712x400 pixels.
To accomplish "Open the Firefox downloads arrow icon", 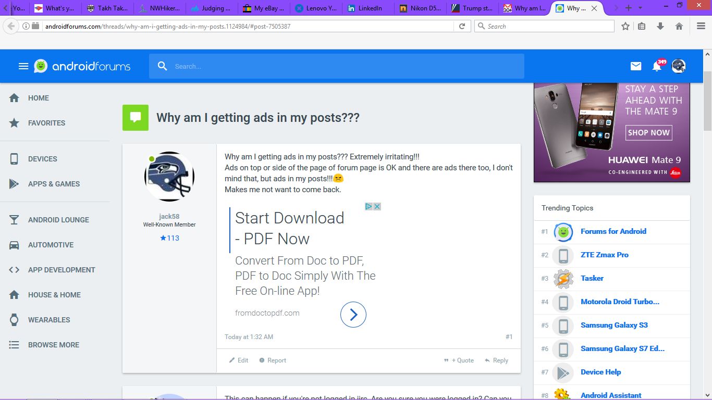I will (x=660, y=26).
